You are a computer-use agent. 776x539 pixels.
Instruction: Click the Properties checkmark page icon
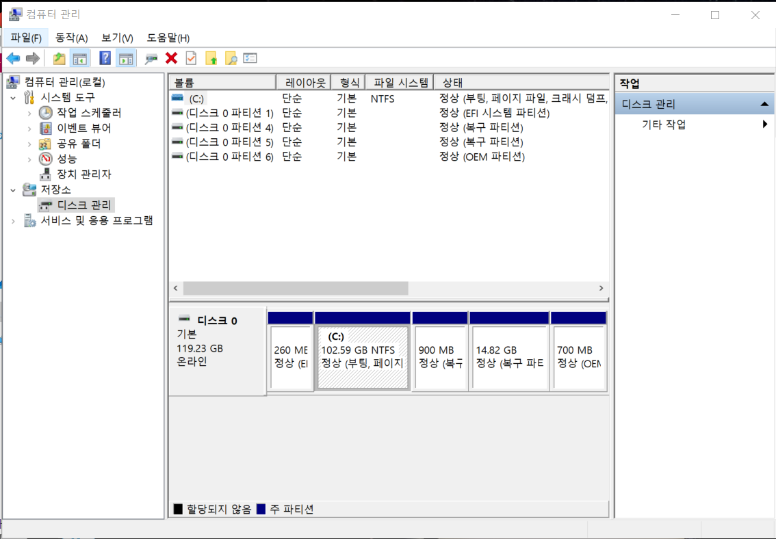(x=191, y=58)
